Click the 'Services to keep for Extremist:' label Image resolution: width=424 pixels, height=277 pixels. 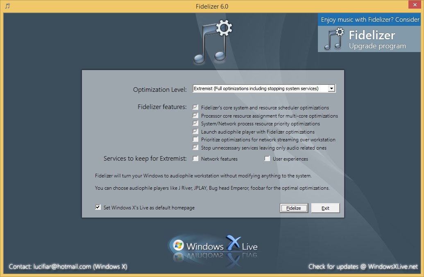(145, 159)
